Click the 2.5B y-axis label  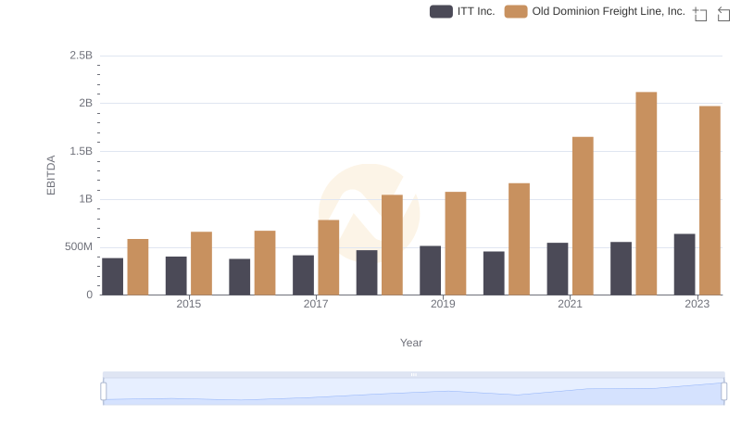click(x=81, y=56)
